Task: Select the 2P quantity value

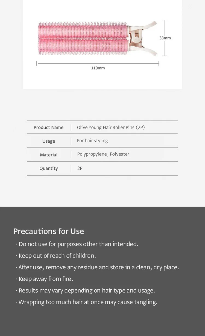Action: (80, 168)
